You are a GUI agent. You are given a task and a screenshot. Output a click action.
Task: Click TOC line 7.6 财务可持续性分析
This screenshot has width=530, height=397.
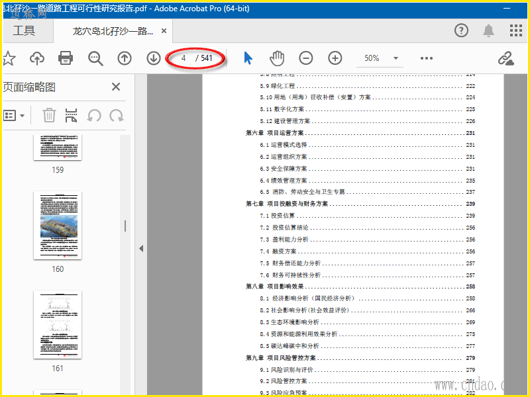click(x=368, y=275)
